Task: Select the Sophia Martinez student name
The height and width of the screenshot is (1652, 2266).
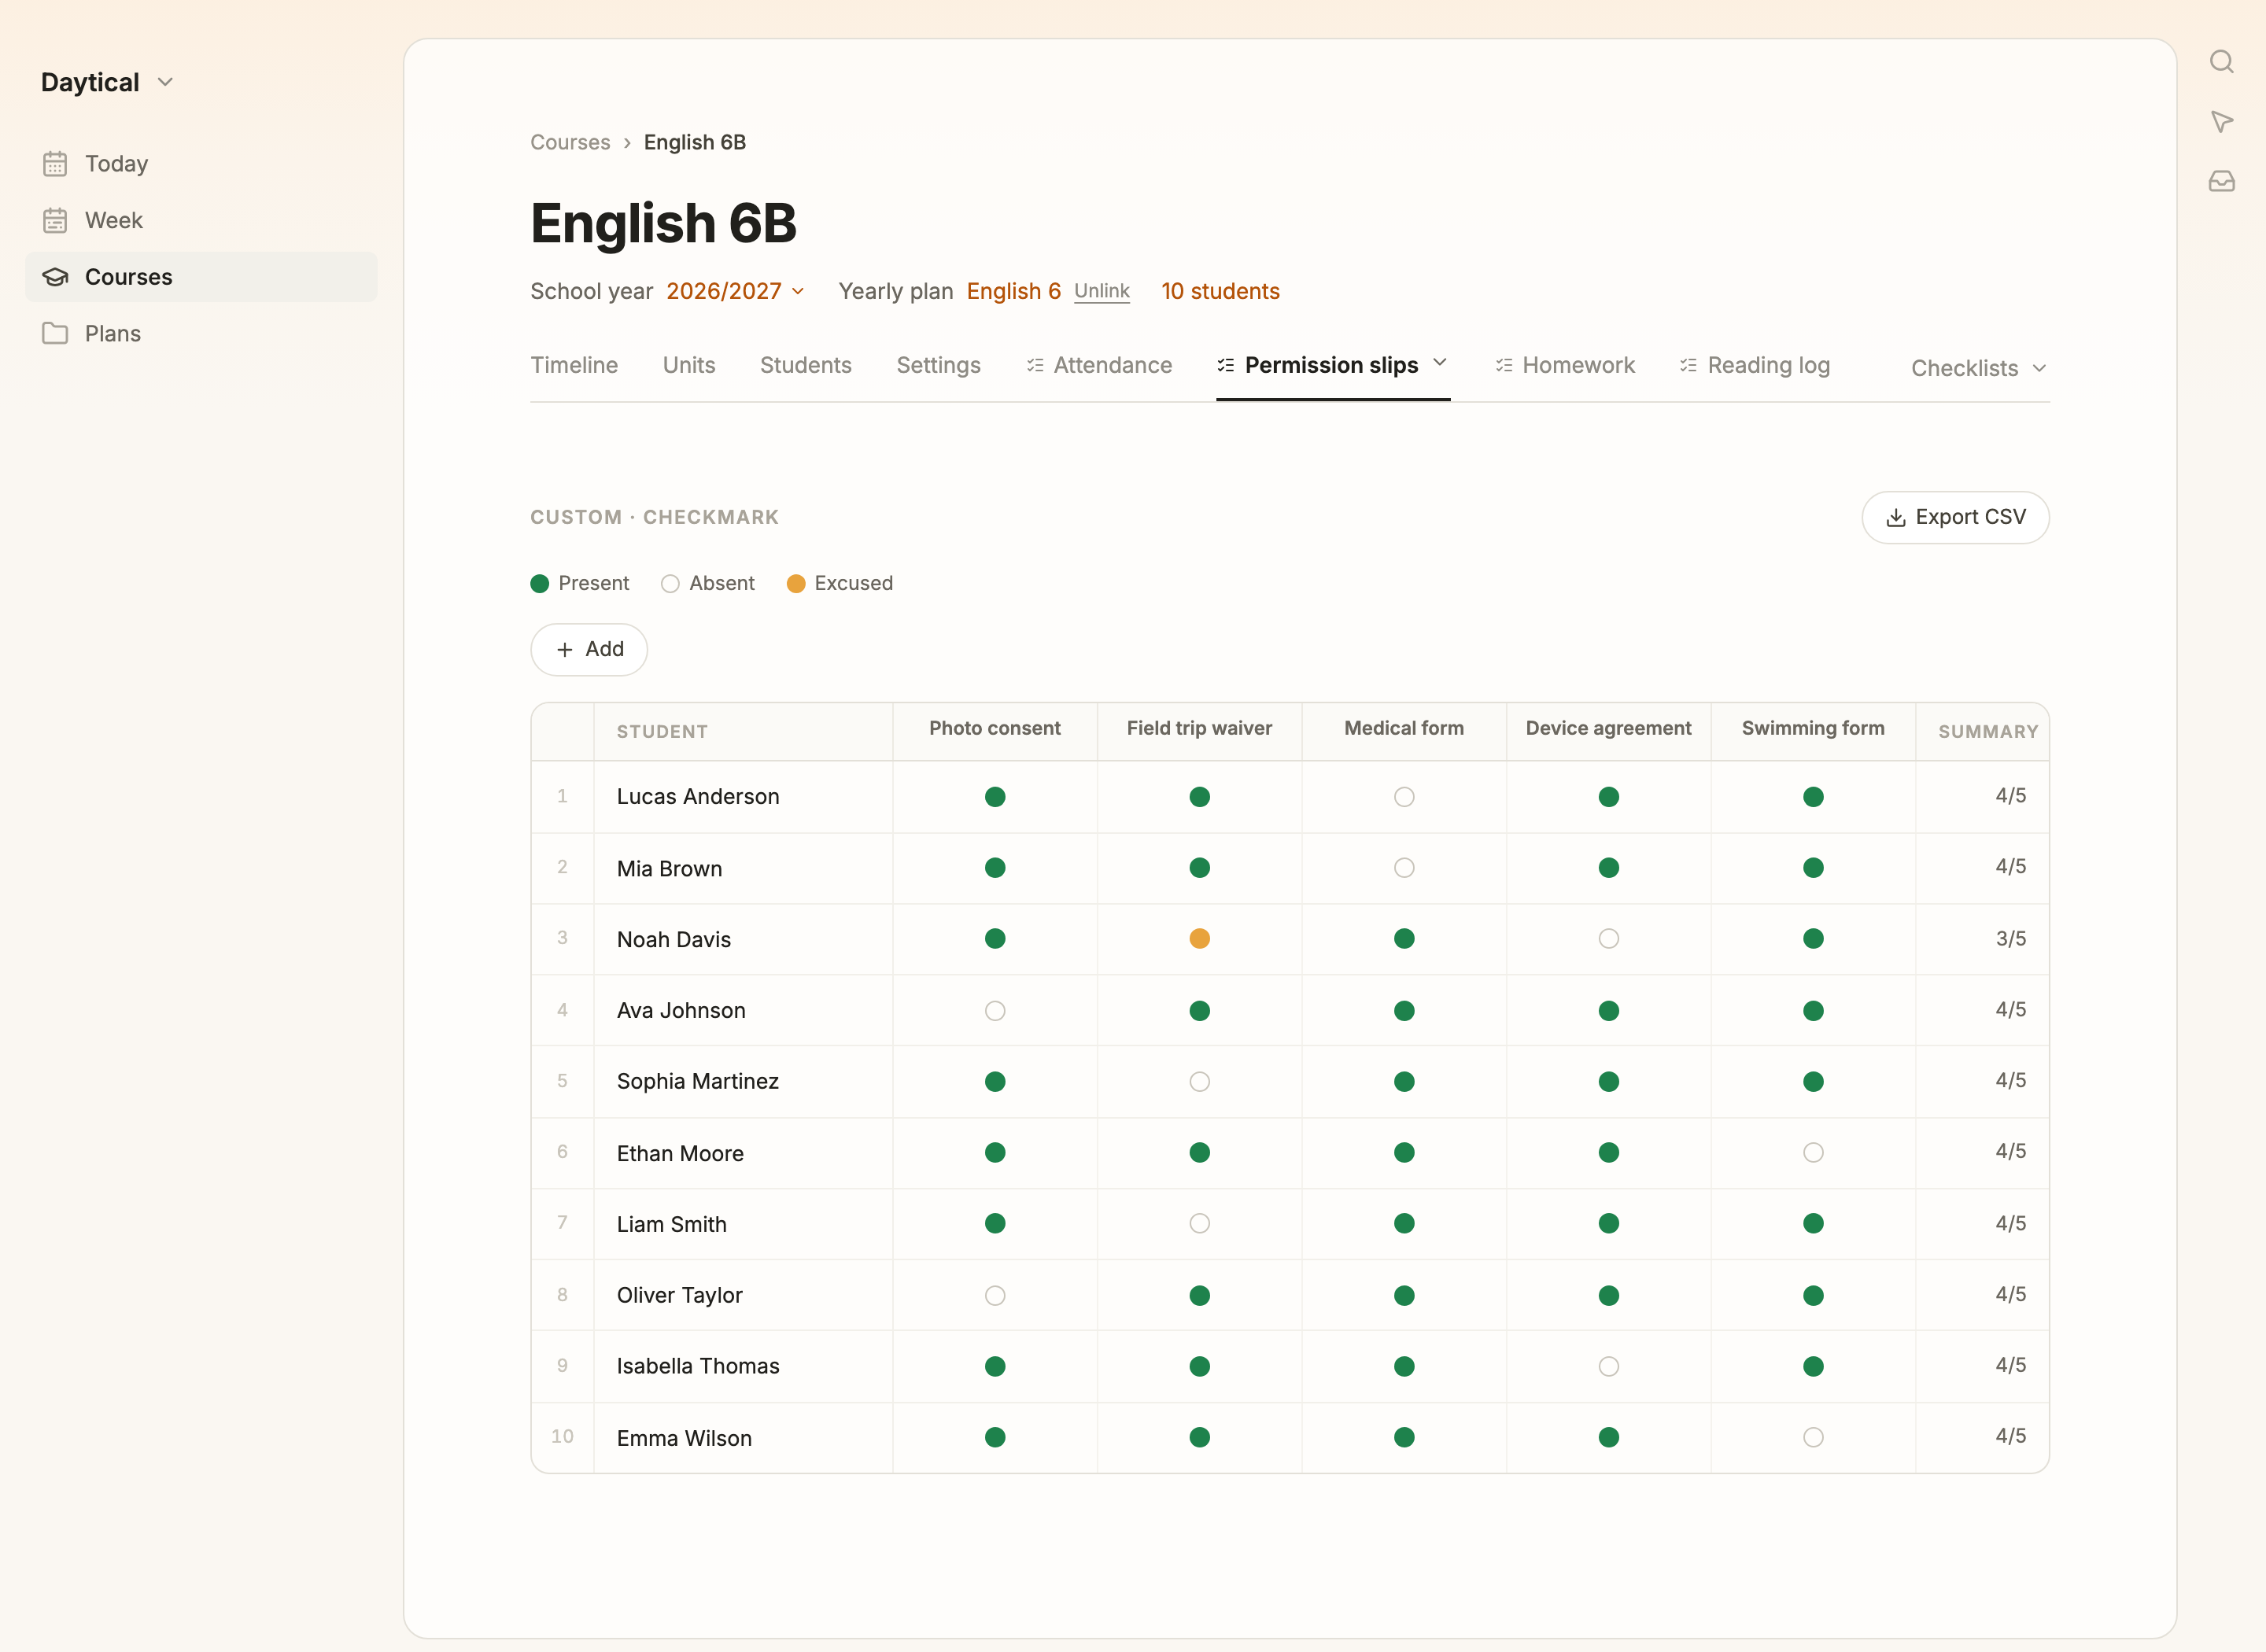Action: coord(698,1082)
